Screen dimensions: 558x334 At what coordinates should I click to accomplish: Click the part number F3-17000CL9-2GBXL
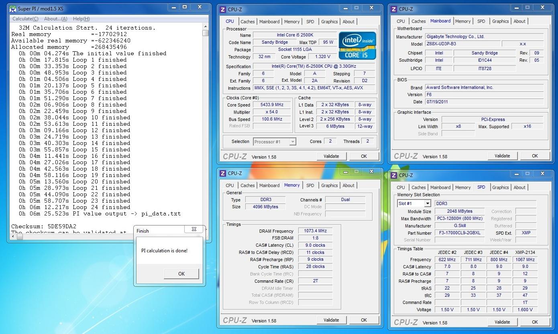(x=460, y=233)
